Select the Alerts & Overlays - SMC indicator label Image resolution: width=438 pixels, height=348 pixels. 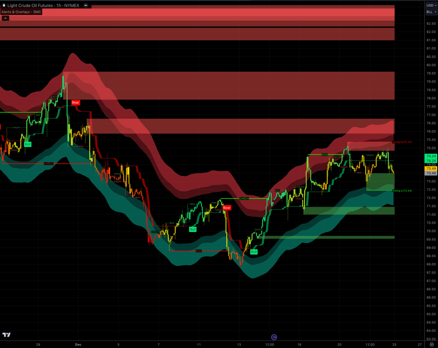click(21, 12)
